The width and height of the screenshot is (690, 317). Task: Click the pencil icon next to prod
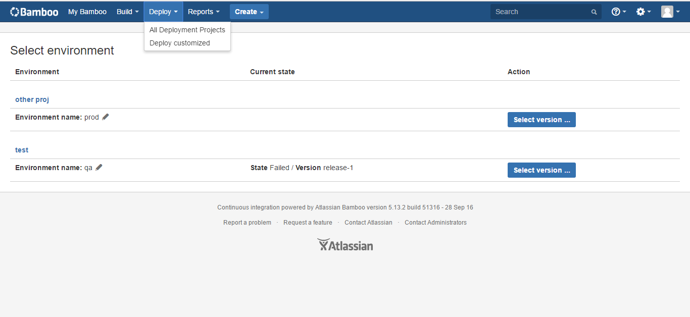(106, 117)
